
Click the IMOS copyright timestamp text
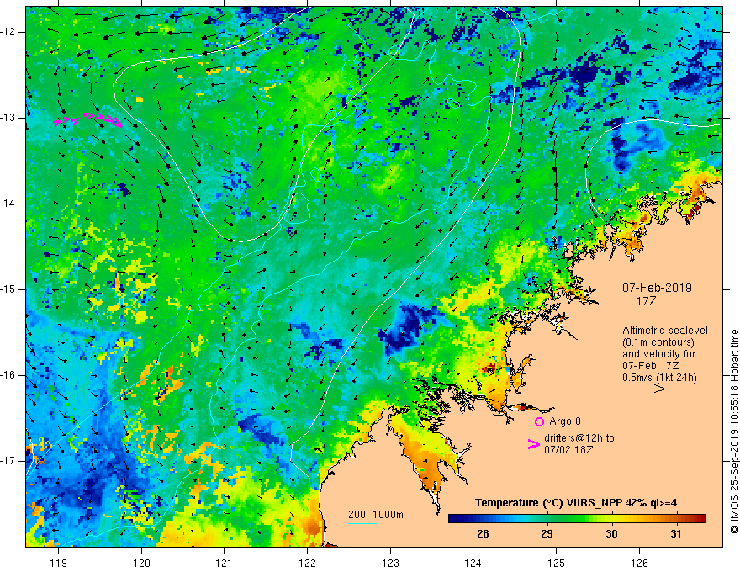click(x=734, y=432)
